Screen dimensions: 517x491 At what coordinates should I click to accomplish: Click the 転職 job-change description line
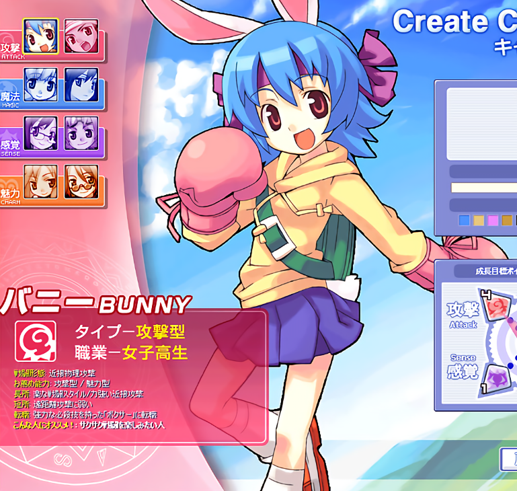pyautogui.click(x=85, y=415)
